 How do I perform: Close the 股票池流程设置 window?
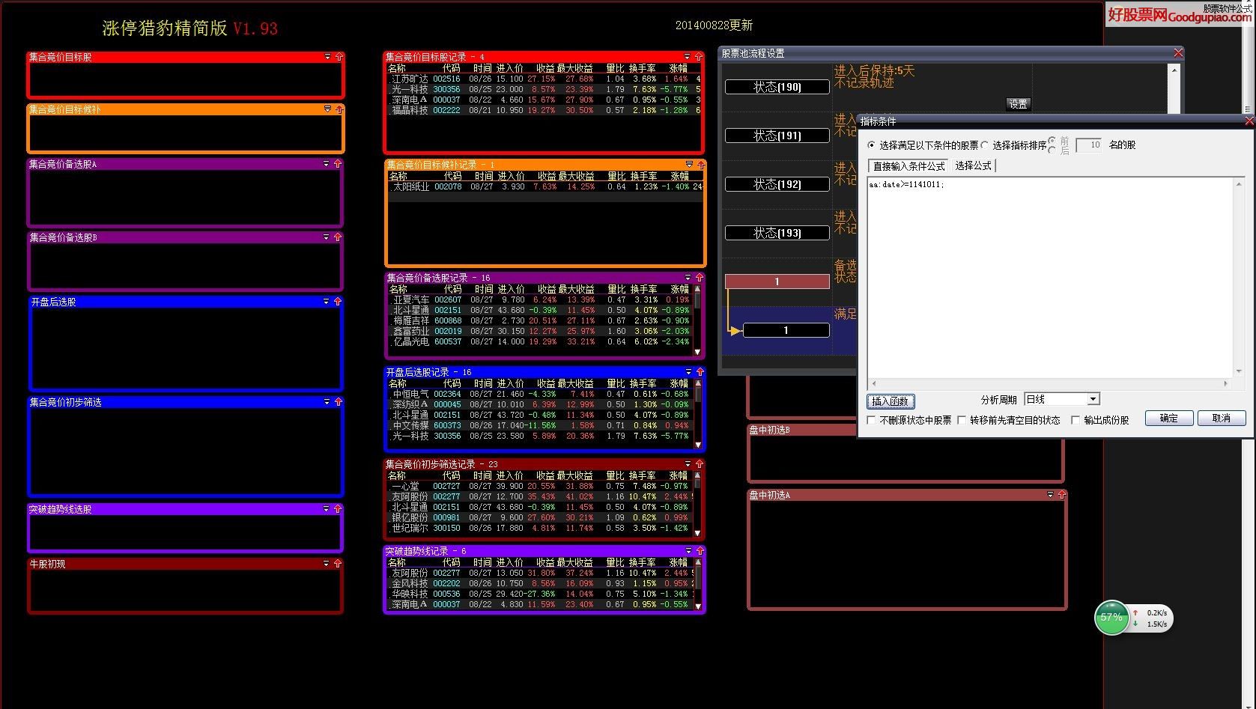click(1178, 53)
